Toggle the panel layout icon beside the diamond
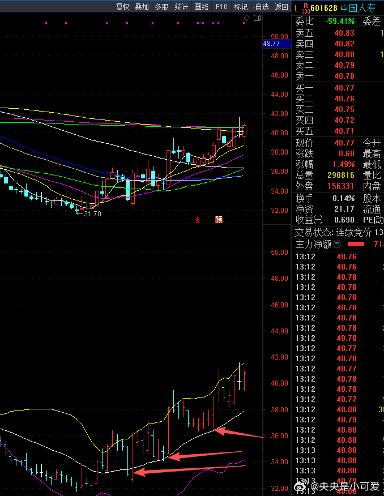This screenshot has width=384, height=496. point(257,18)
